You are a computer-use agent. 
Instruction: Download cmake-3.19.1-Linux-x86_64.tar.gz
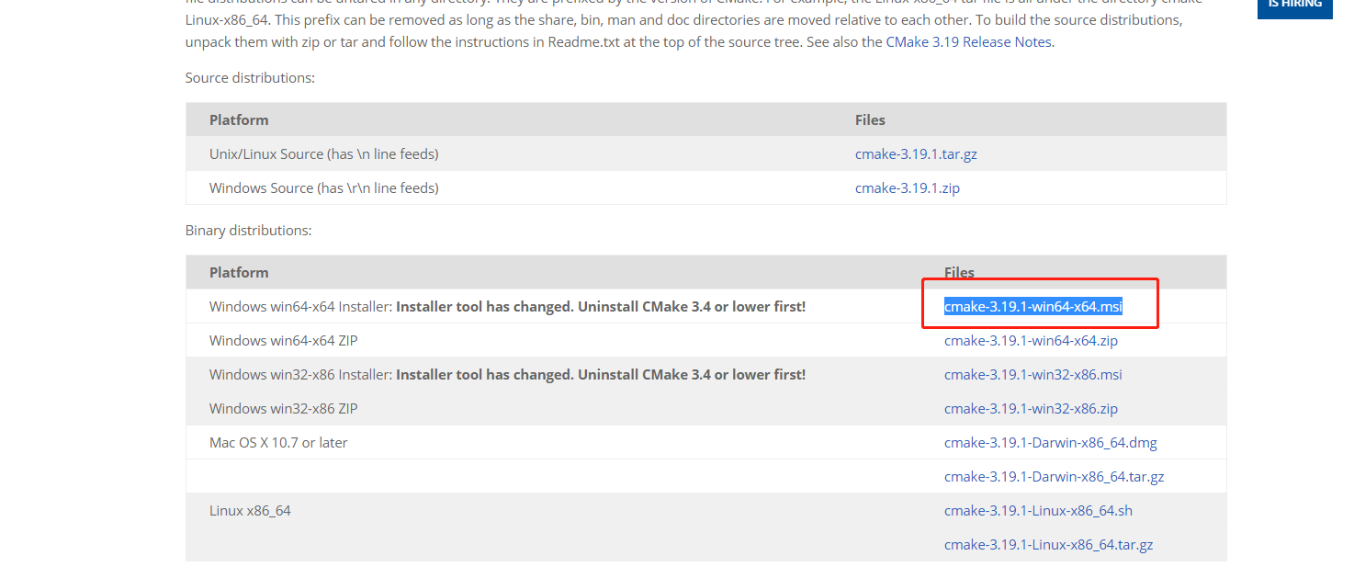(1048, 545)
